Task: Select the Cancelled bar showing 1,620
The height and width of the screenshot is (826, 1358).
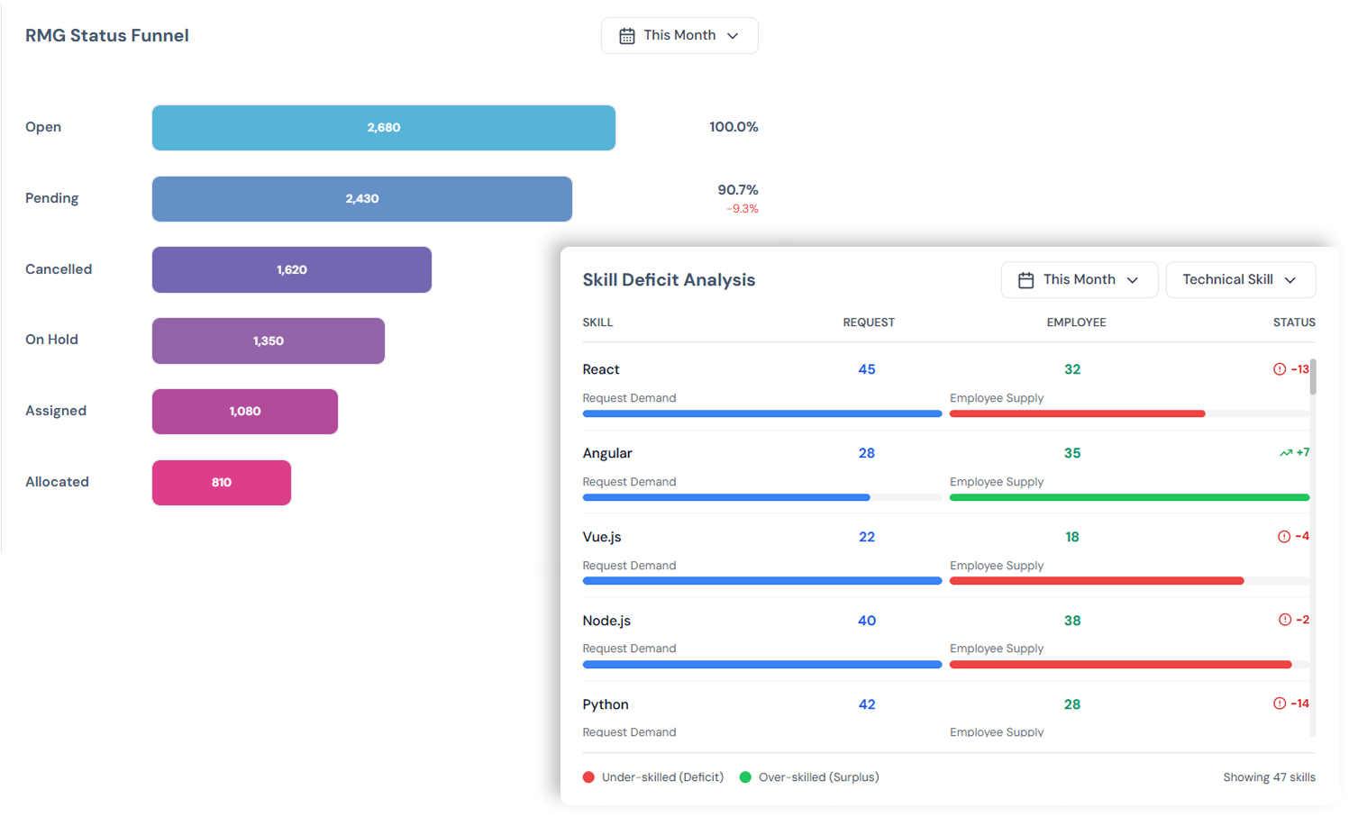Action: 291,269
